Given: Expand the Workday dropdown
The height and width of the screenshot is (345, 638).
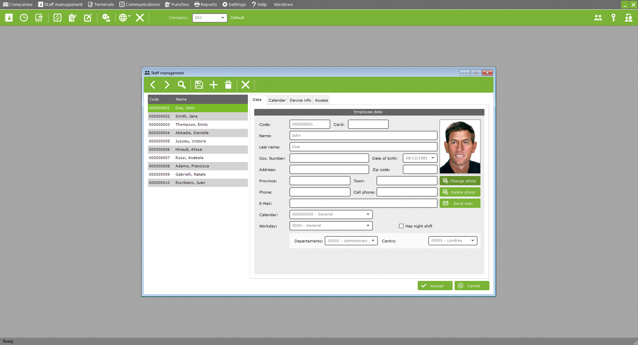Looking at the screenshot, I should 368,226.
